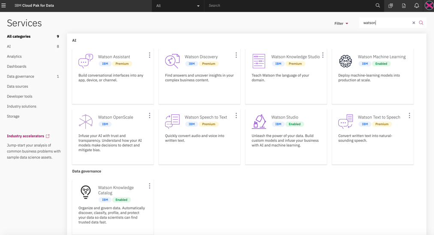
Task: Open Watson Text to Speech overflow menu
Action: [x=410, y=116]
